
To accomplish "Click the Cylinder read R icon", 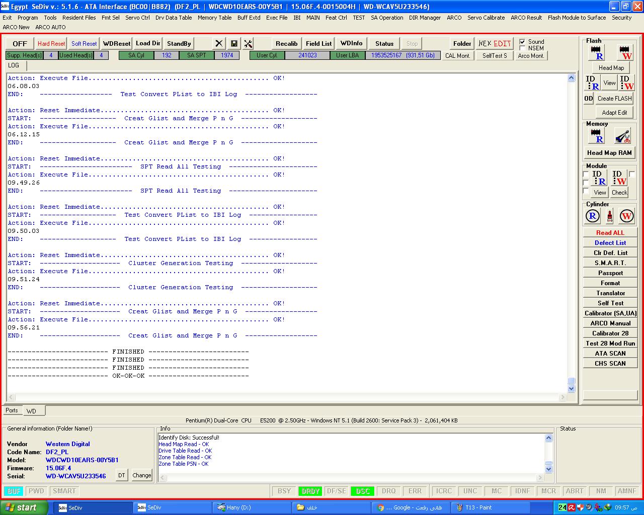I will point(593,216).
